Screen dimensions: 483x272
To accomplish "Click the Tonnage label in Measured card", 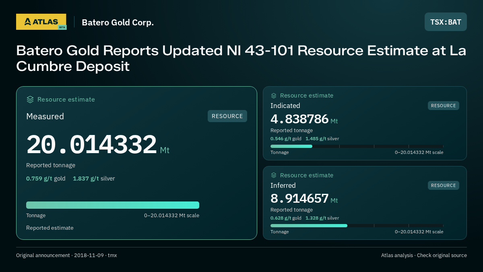I will click(x=36, y=216).
